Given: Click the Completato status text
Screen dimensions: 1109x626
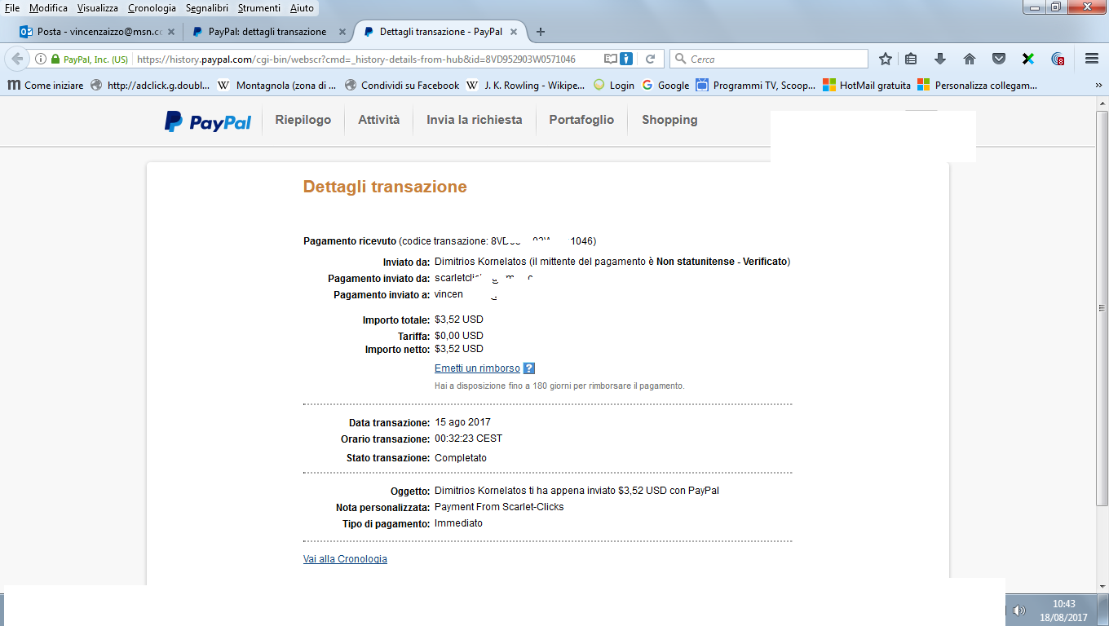Looking at the screenshot, I should 461,458.
